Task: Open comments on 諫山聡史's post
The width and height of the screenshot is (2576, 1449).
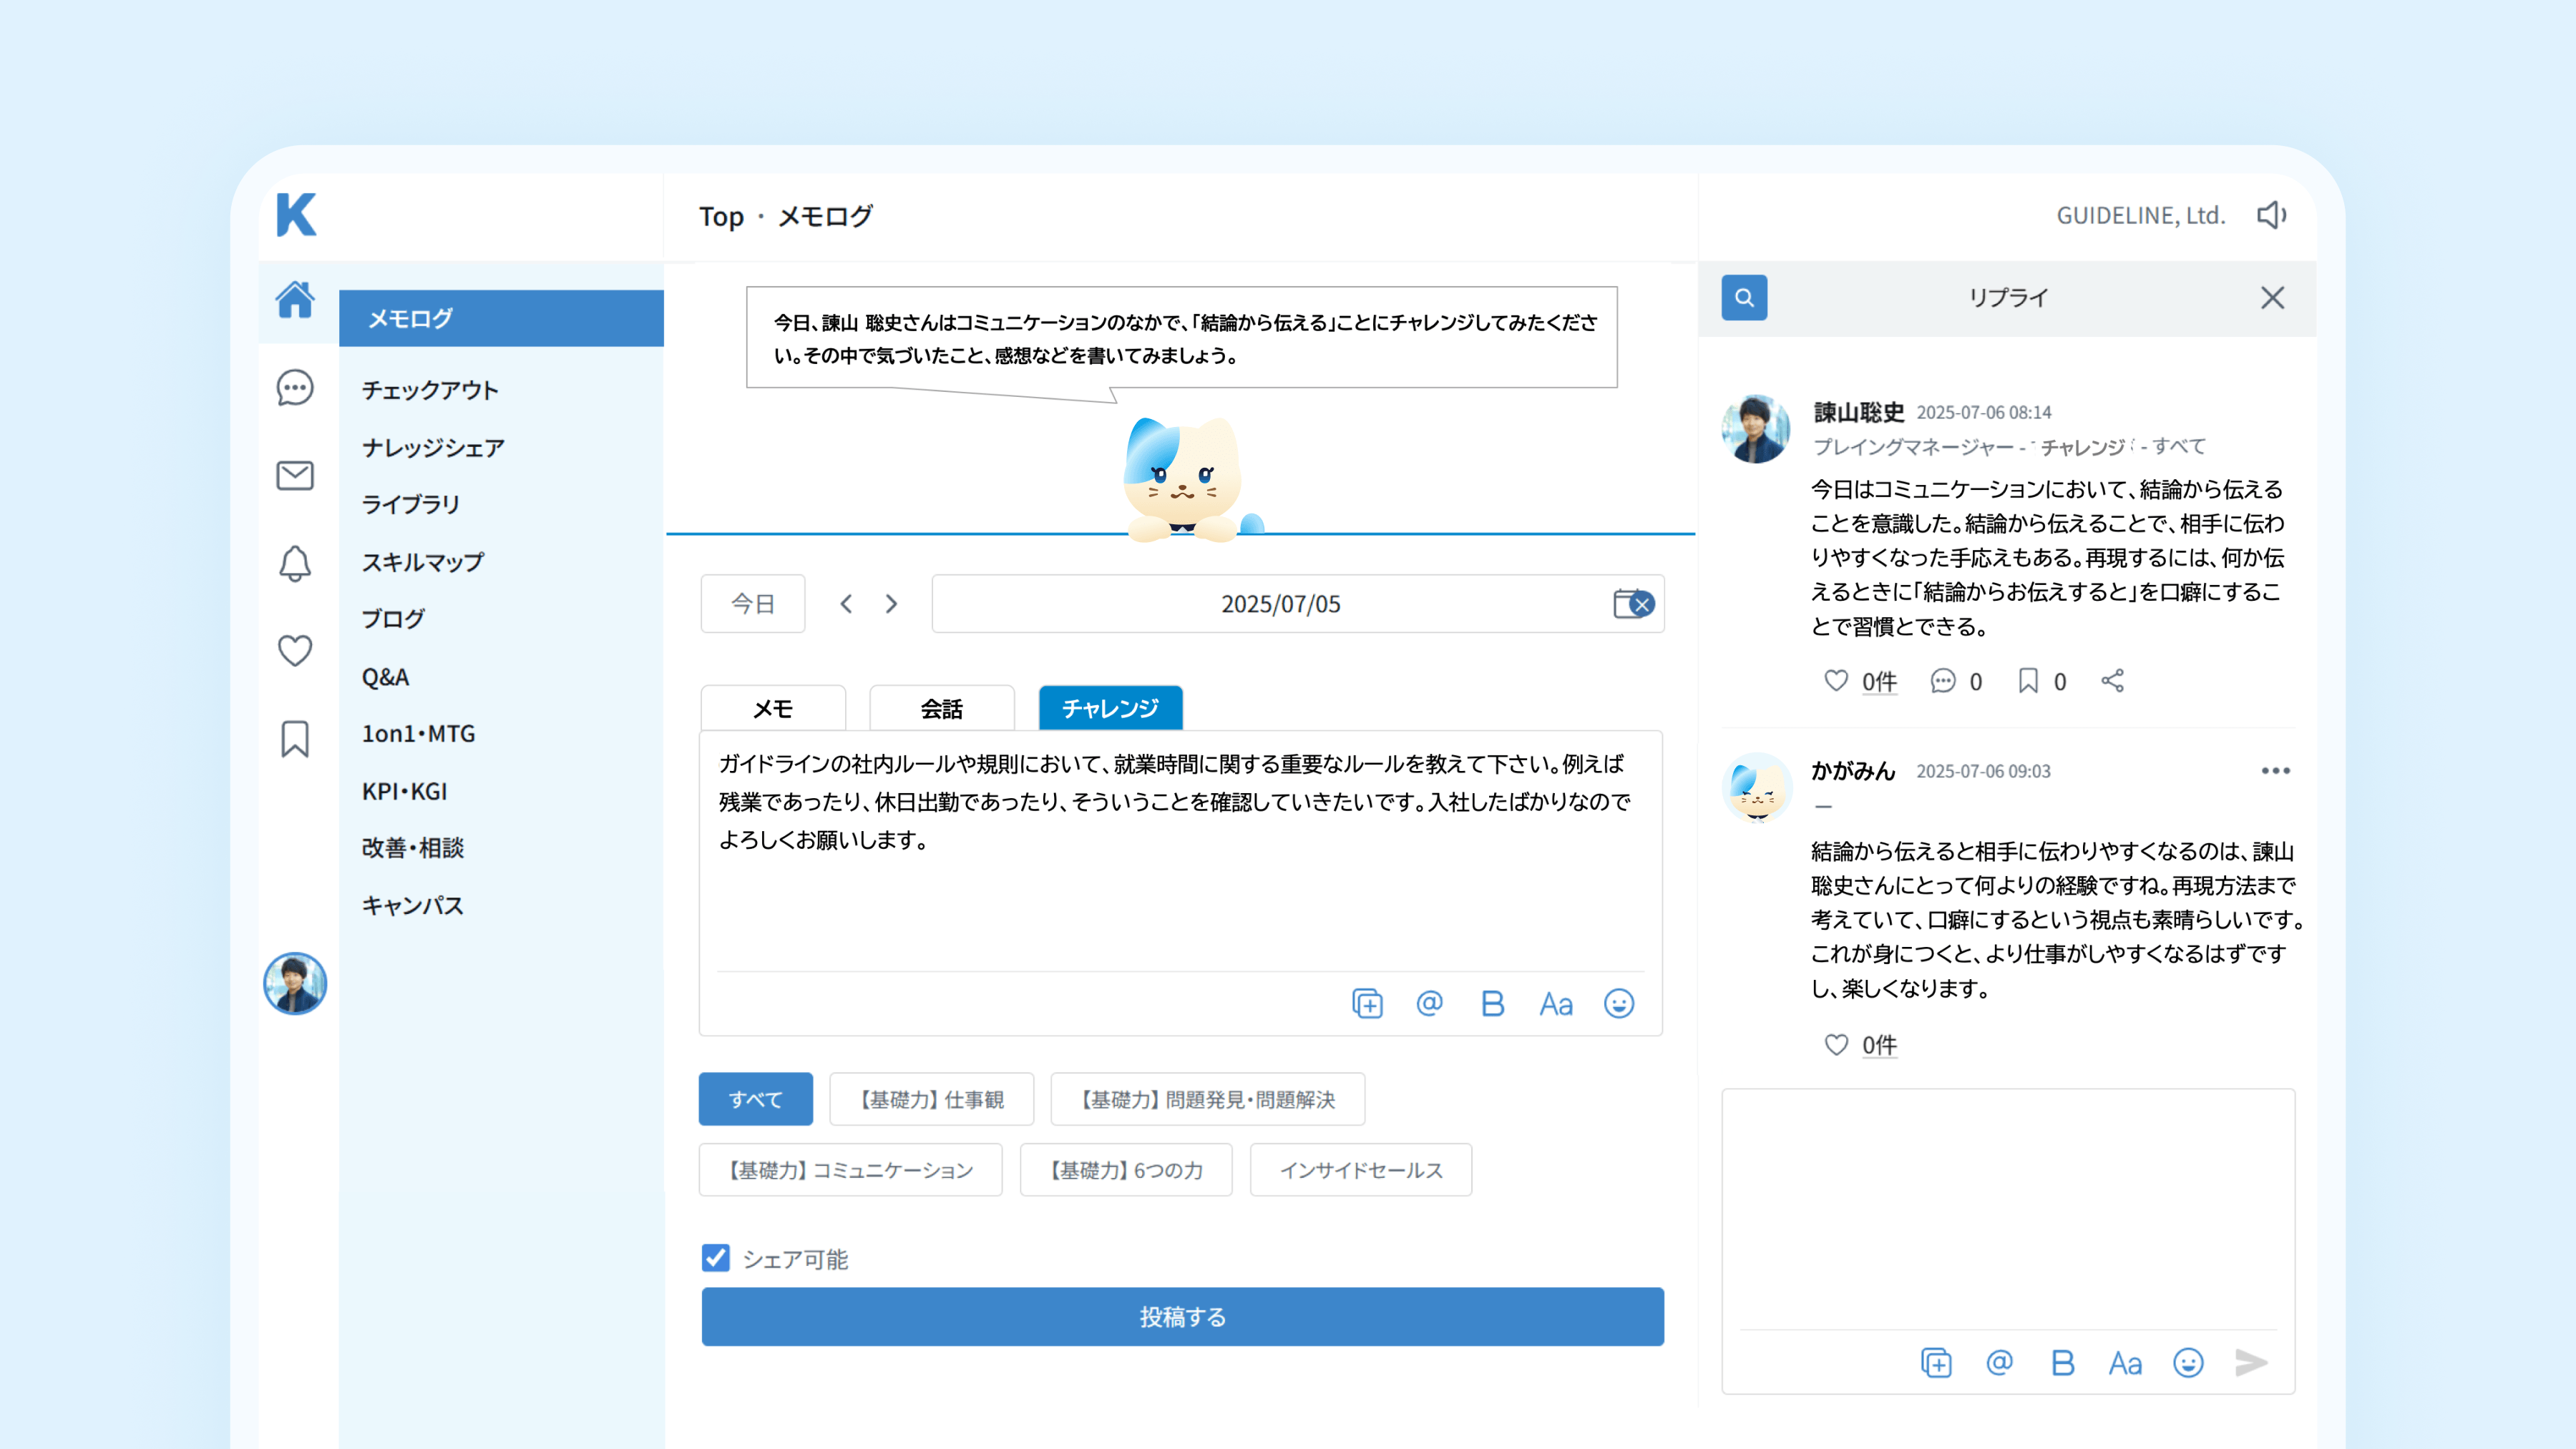Action: click(x=1943, y=681)
